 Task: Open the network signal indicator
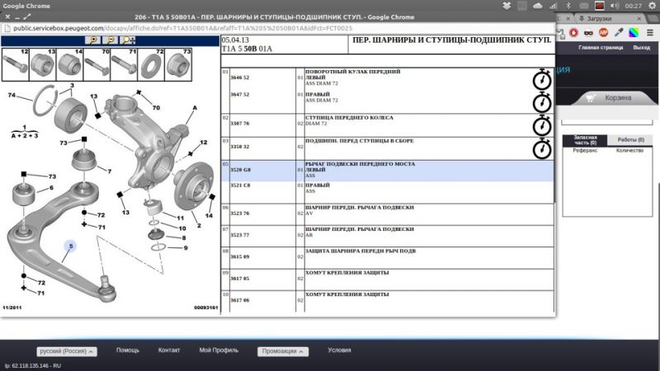point(553,6)
